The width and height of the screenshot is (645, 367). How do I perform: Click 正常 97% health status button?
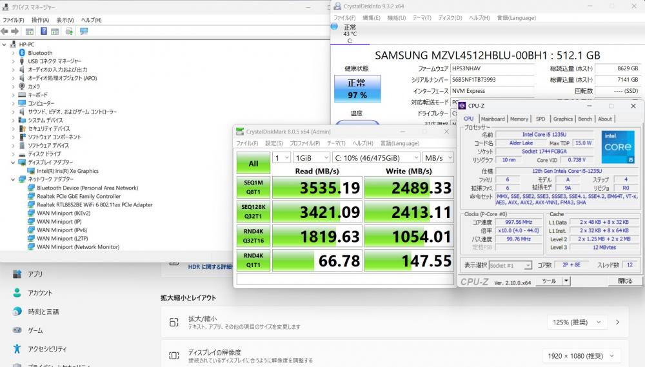coord(357,89)
